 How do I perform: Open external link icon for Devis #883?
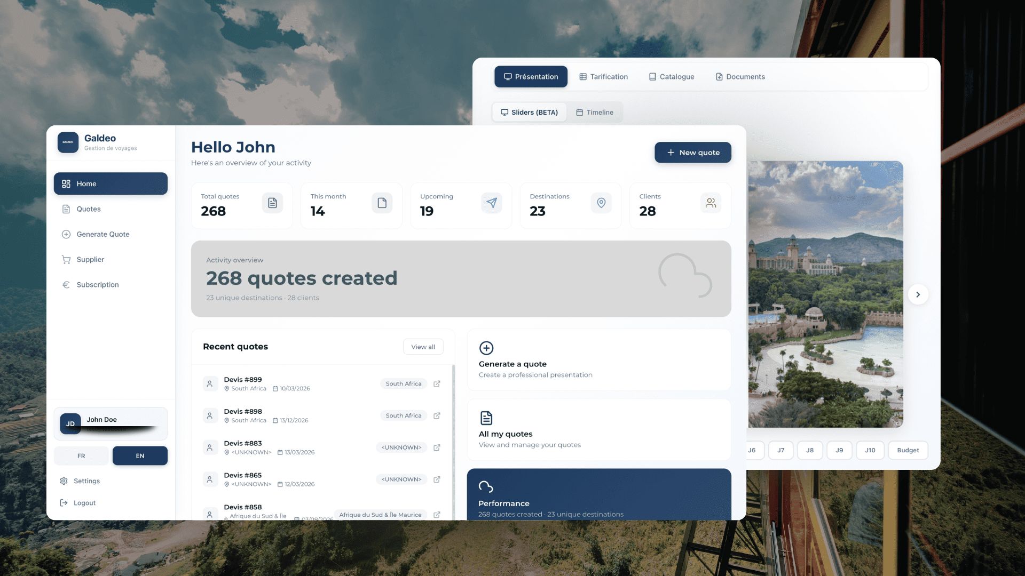click(x=437, y=448)
